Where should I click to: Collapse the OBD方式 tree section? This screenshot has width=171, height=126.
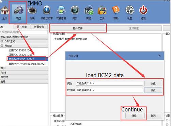2,41
